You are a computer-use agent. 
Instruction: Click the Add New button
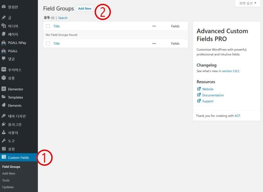coord(85,8)
